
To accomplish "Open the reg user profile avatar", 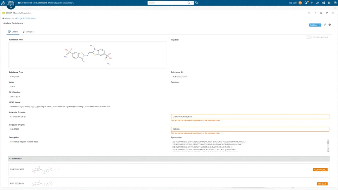I will point(300,3).
